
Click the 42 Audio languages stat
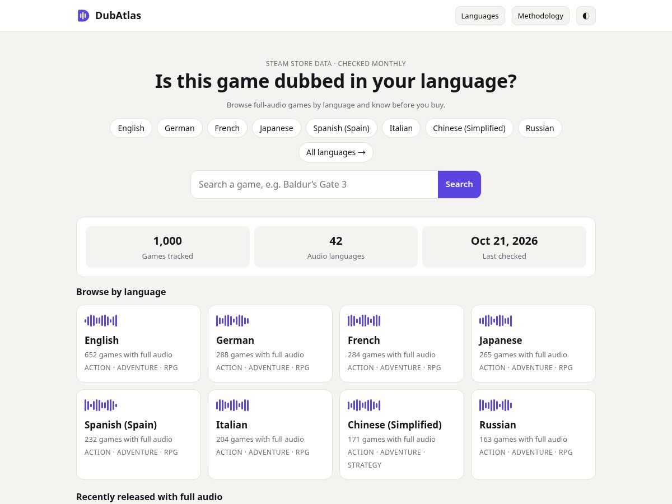click(336, 247)
